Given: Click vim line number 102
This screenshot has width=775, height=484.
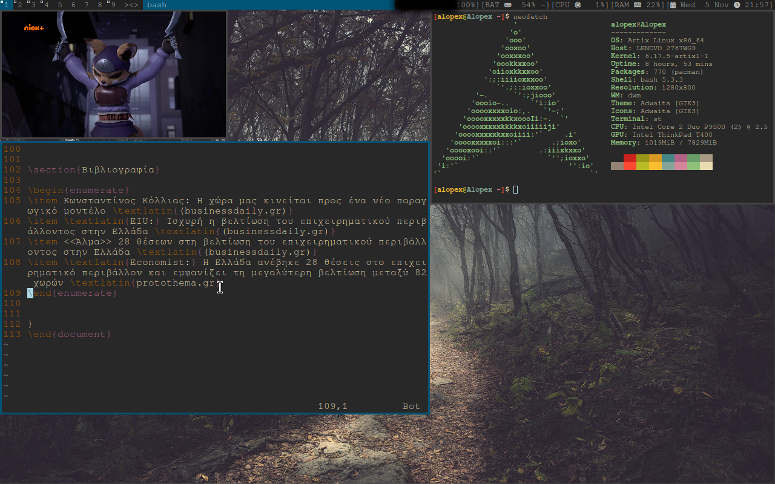Looking at the screenshot, I should pos(12,170).
